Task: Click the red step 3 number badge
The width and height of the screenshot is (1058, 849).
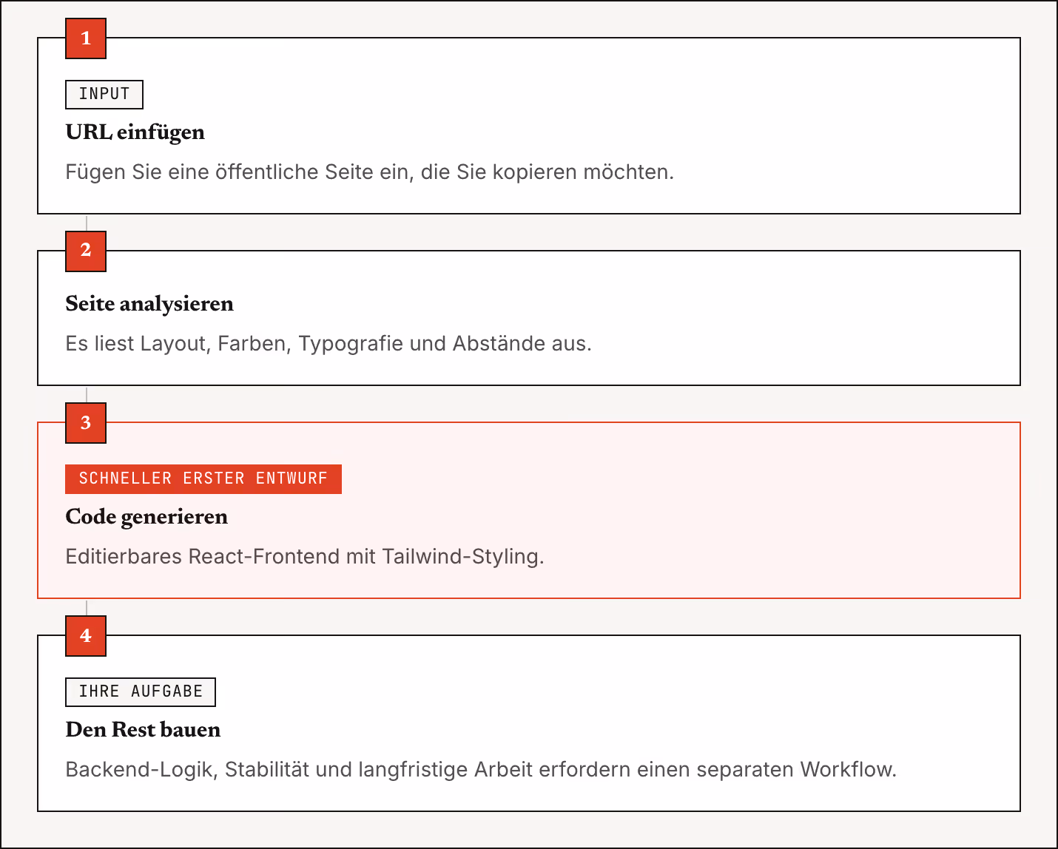Action: pyautogui.click(x=86, y=423)
